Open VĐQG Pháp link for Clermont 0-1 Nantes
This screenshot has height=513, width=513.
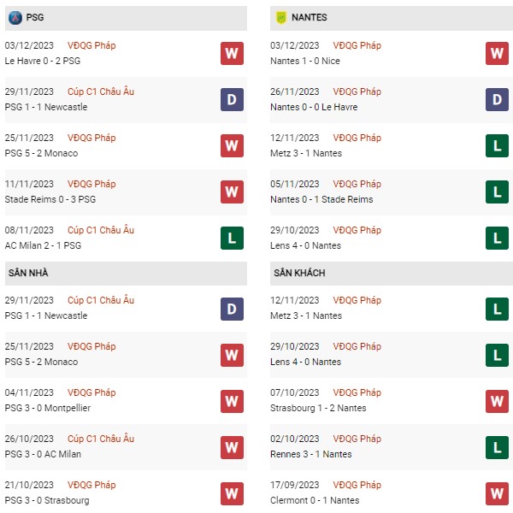pos(357,485)
